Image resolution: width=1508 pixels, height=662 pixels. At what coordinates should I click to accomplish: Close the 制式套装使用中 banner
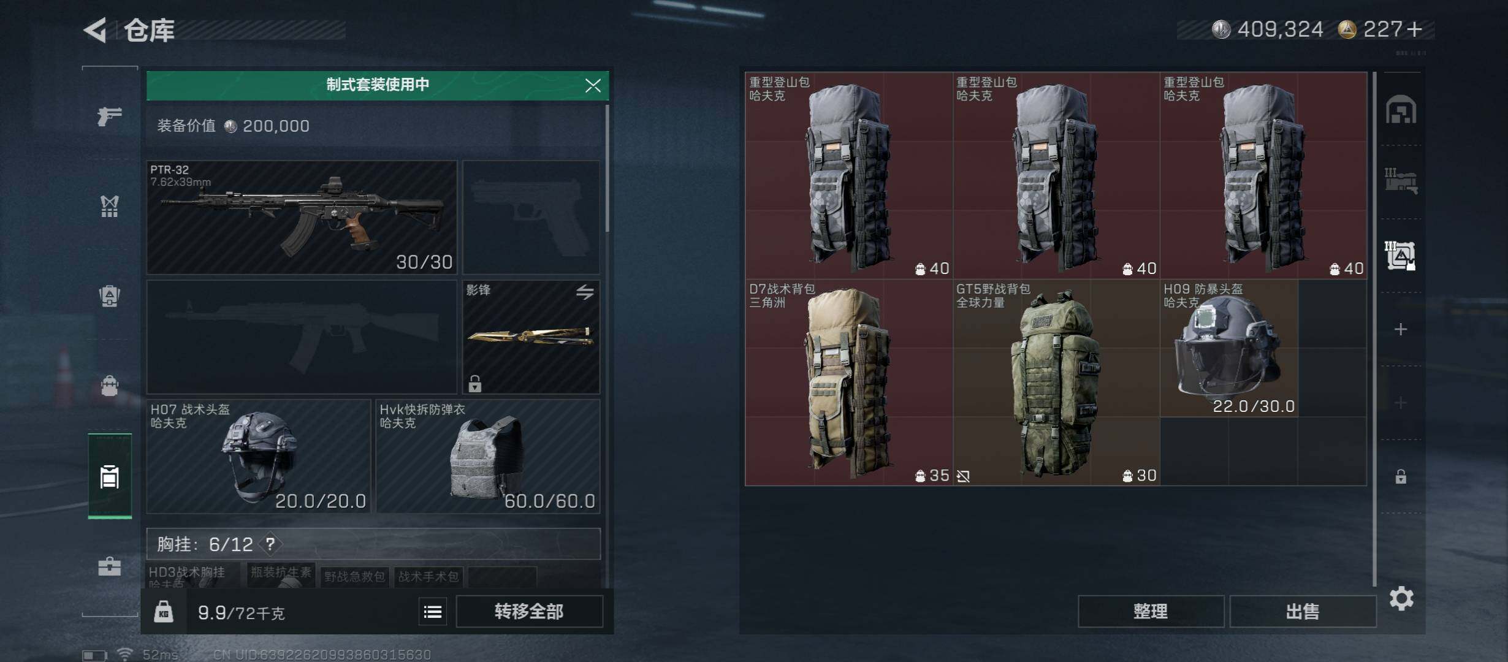point(593,85)
